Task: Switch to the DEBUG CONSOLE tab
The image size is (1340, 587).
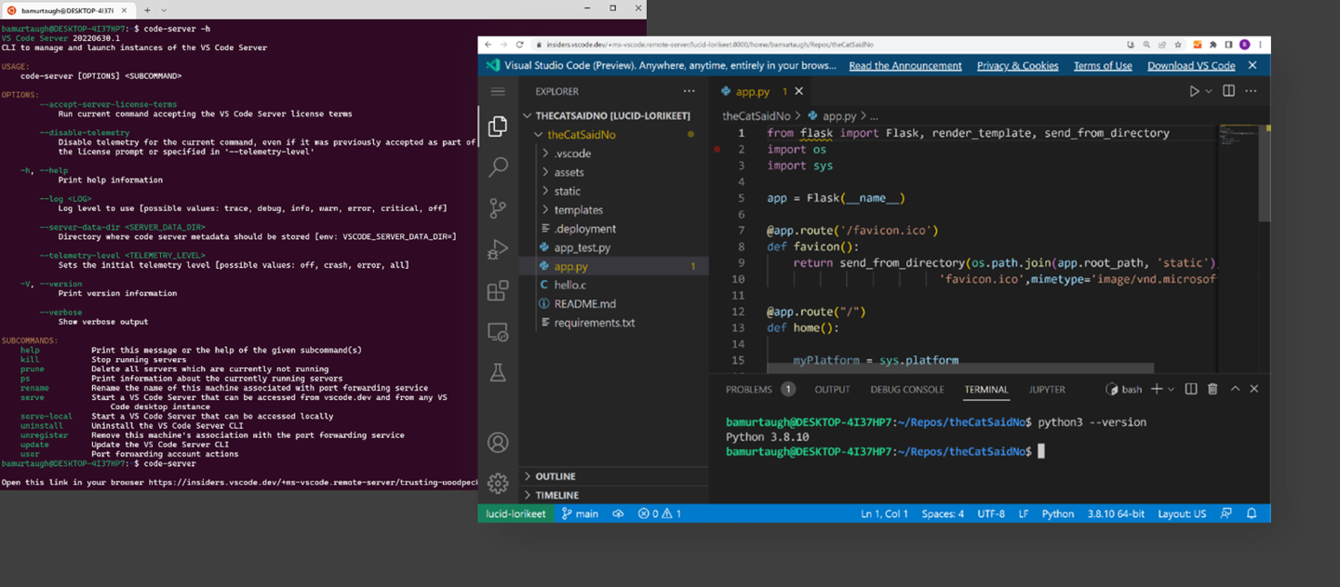Action: [906, 390]
